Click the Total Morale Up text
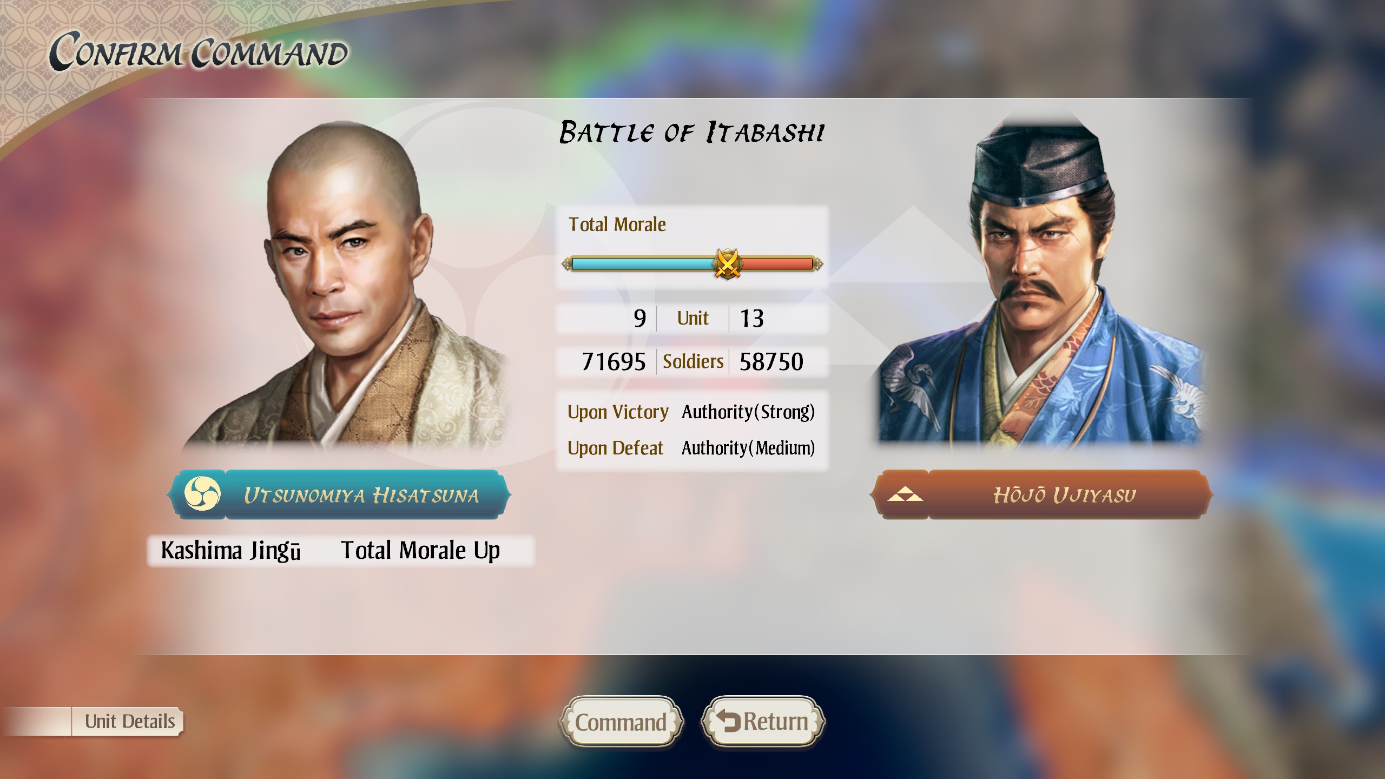 [x=420, y=551]
